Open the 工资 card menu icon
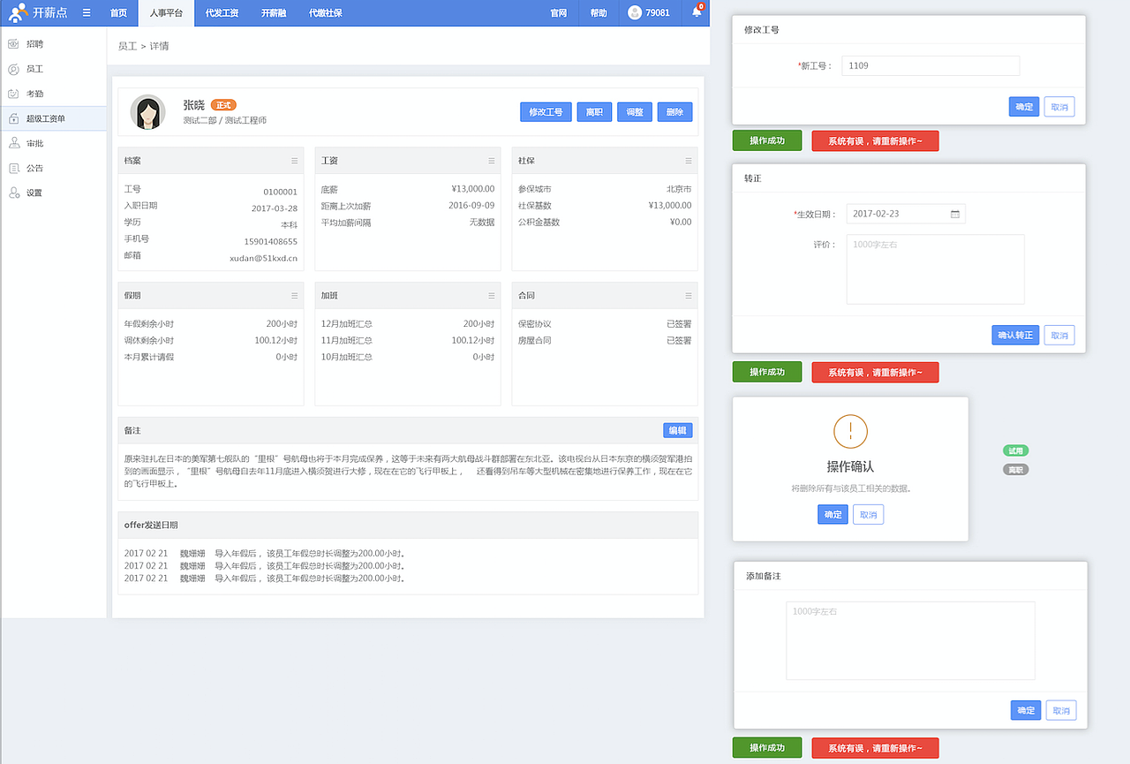This screenshot has width=1130, height=764. pos(492,161)
